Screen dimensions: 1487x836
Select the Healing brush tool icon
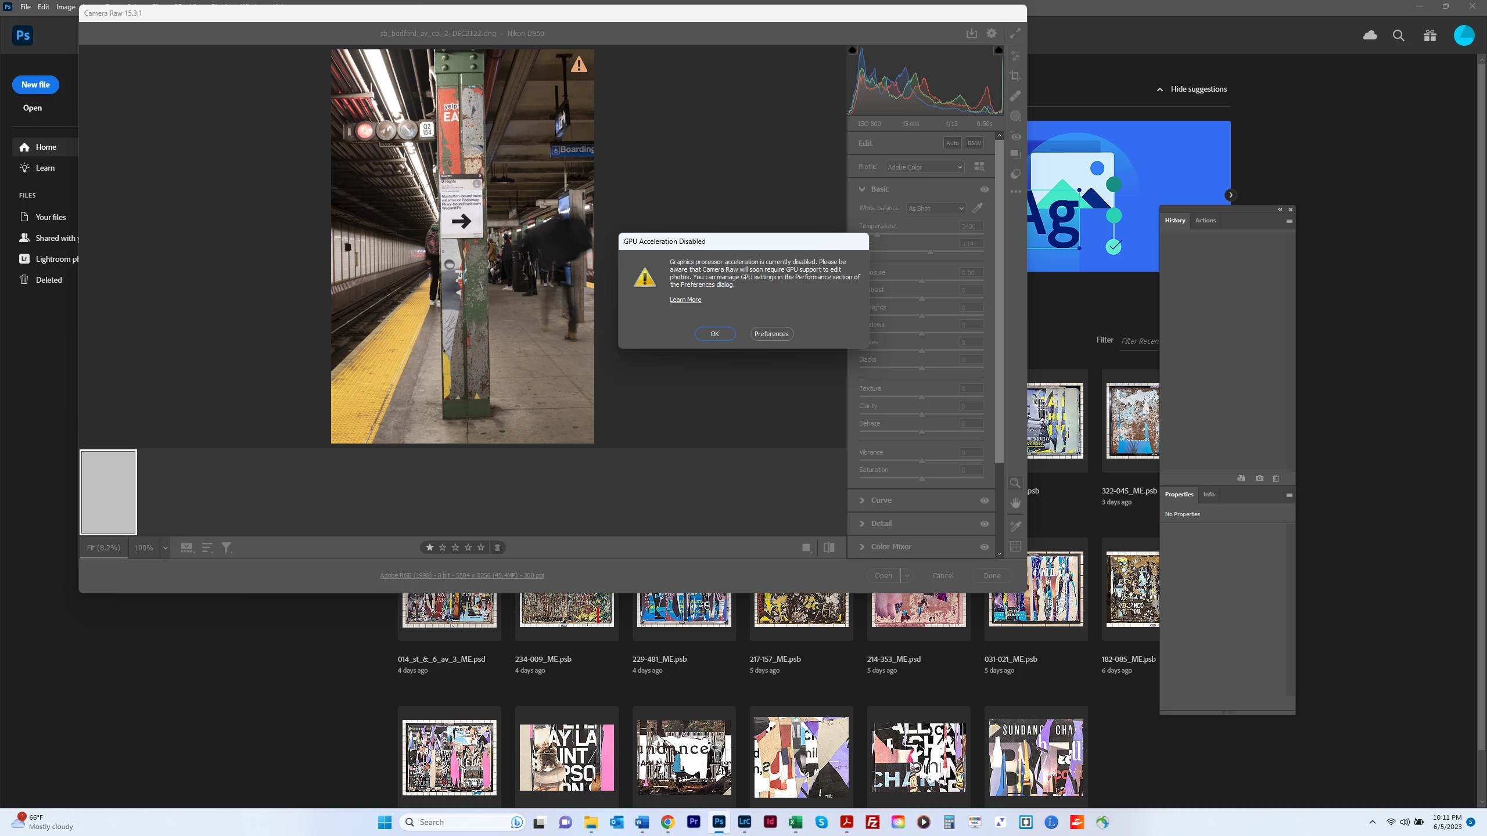coord(1015,96)
